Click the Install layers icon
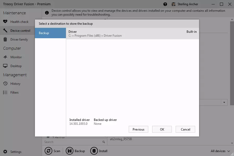Image resolution: width=234 pixels, height=156 pixels. click(x=94, y=151)
